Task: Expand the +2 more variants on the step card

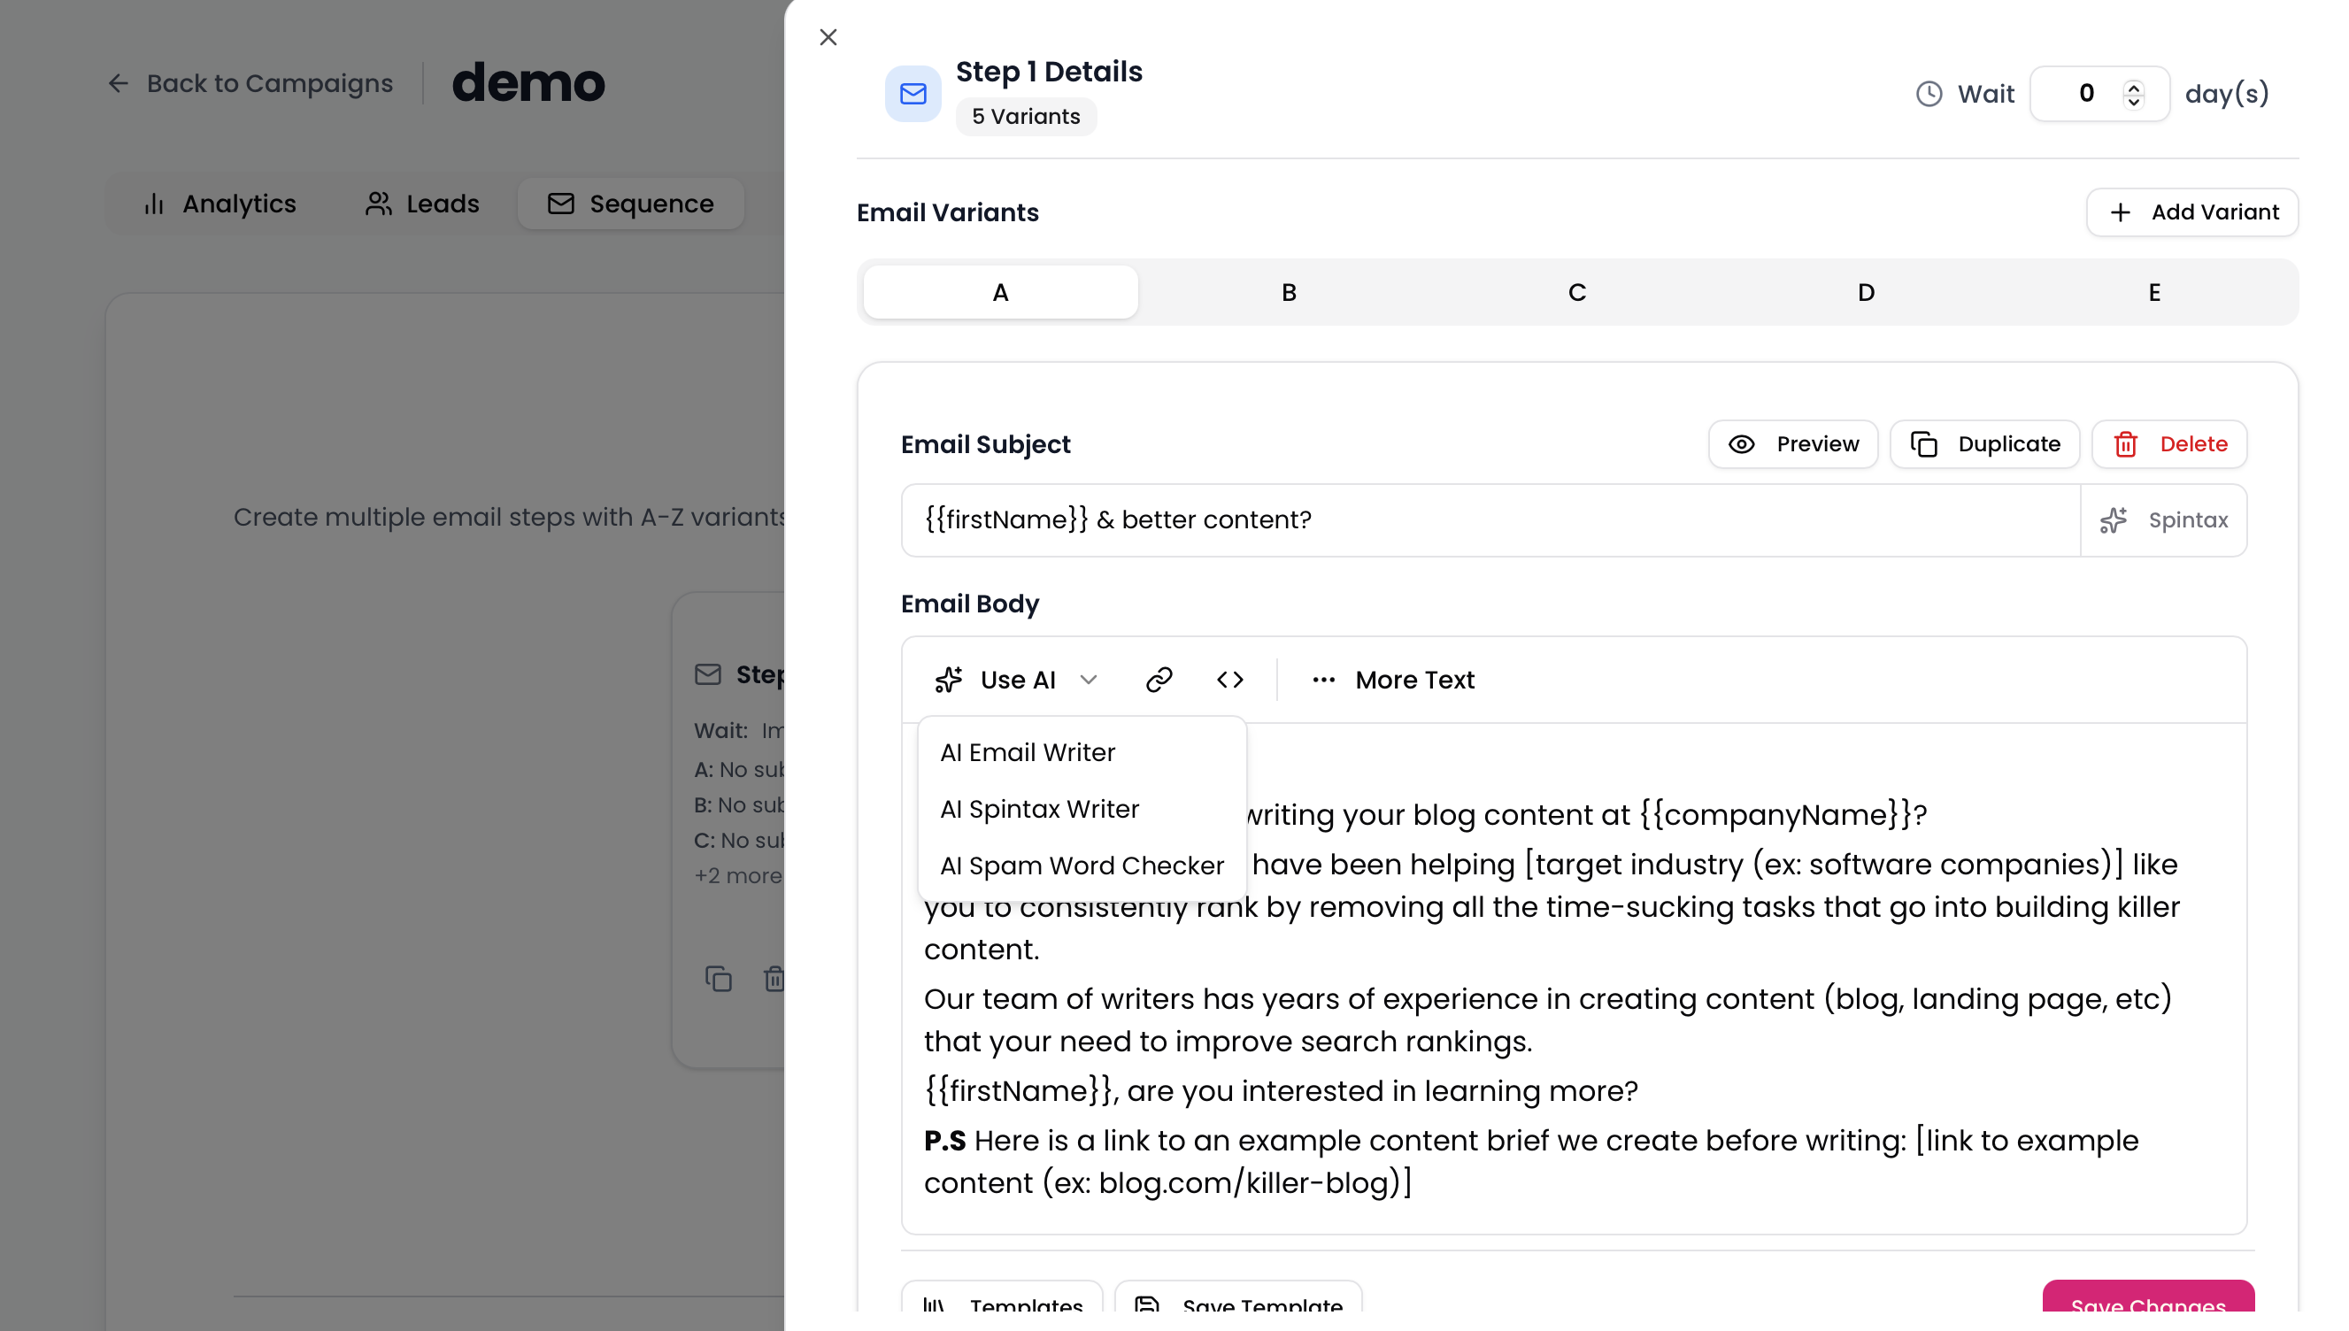Action: click(737, 875)
